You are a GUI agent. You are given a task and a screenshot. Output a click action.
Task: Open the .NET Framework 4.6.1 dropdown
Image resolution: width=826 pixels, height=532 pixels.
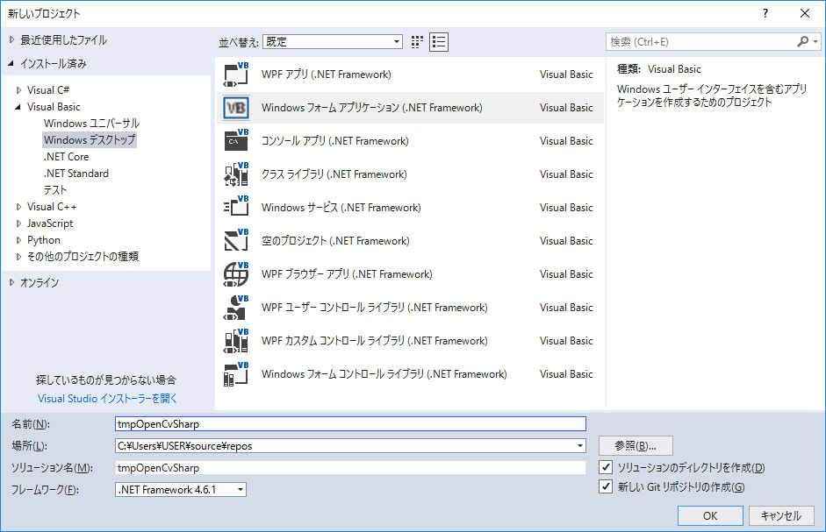[238, 489]
